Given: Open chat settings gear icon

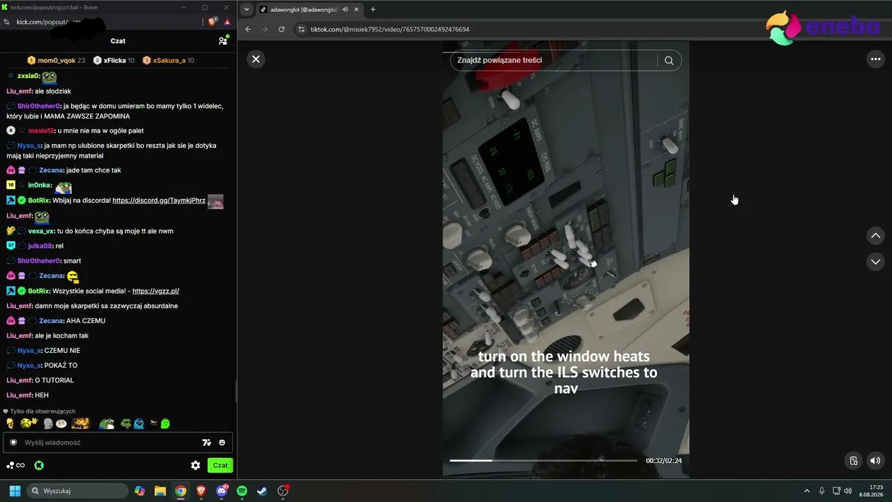Looking at the screenshot, I should [x=196, y=465].
